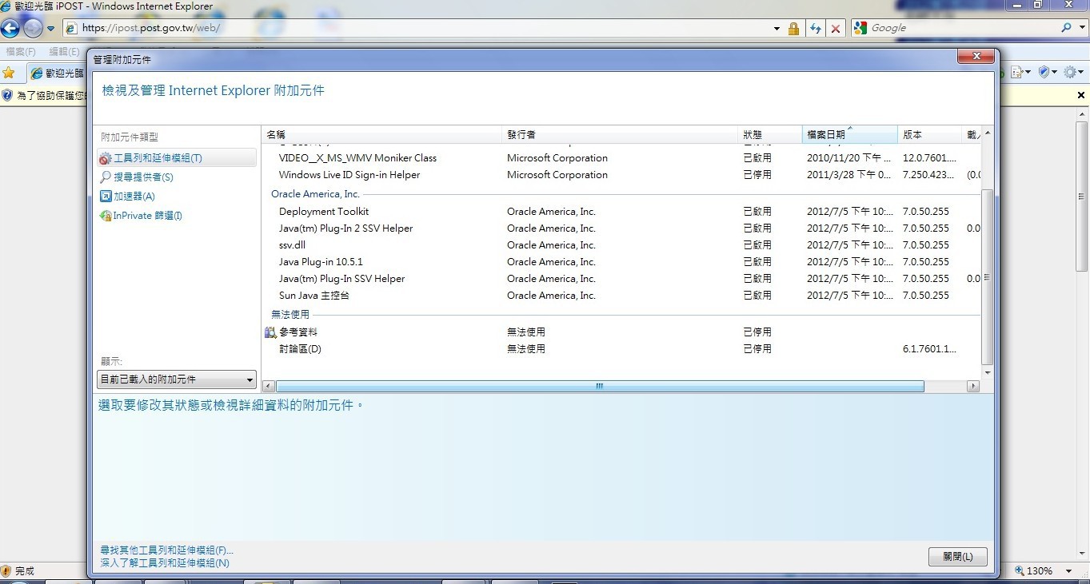This screenshot has width=1090, height=584.
Task: Click the list scroll down arrow
Action: [x=988, y=373]
